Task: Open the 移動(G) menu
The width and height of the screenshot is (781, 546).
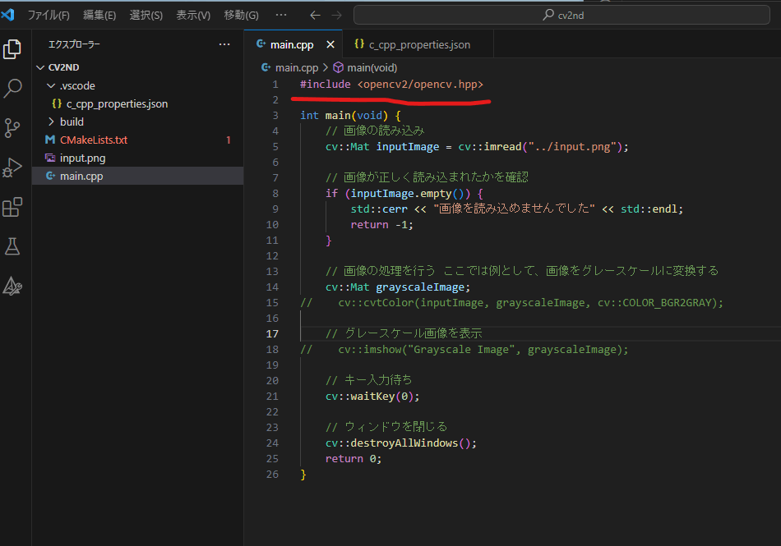Action: point(241,16)
